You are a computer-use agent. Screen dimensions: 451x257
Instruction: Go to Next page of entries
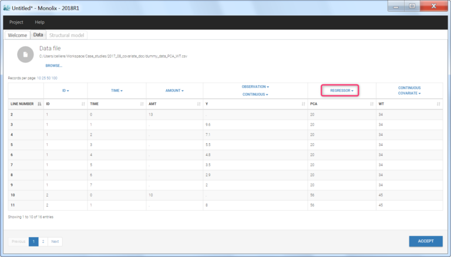point(55,241)
